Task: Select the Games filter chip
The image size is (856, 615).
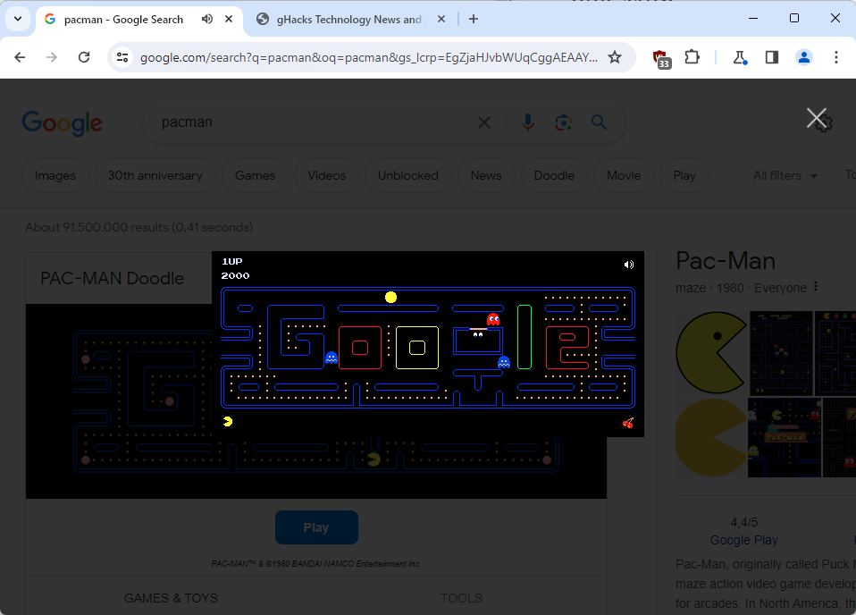Action: click(255, 175)
